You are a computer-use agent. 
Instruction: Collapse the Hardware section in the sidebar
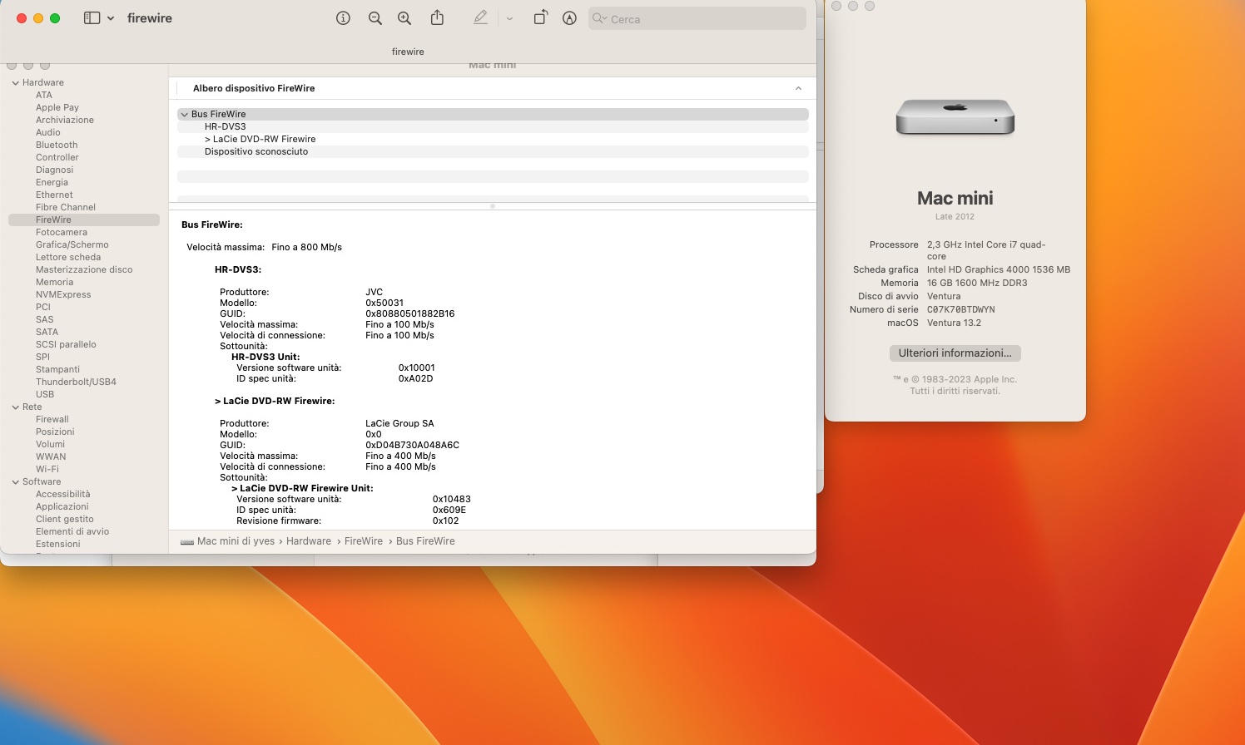15,83
